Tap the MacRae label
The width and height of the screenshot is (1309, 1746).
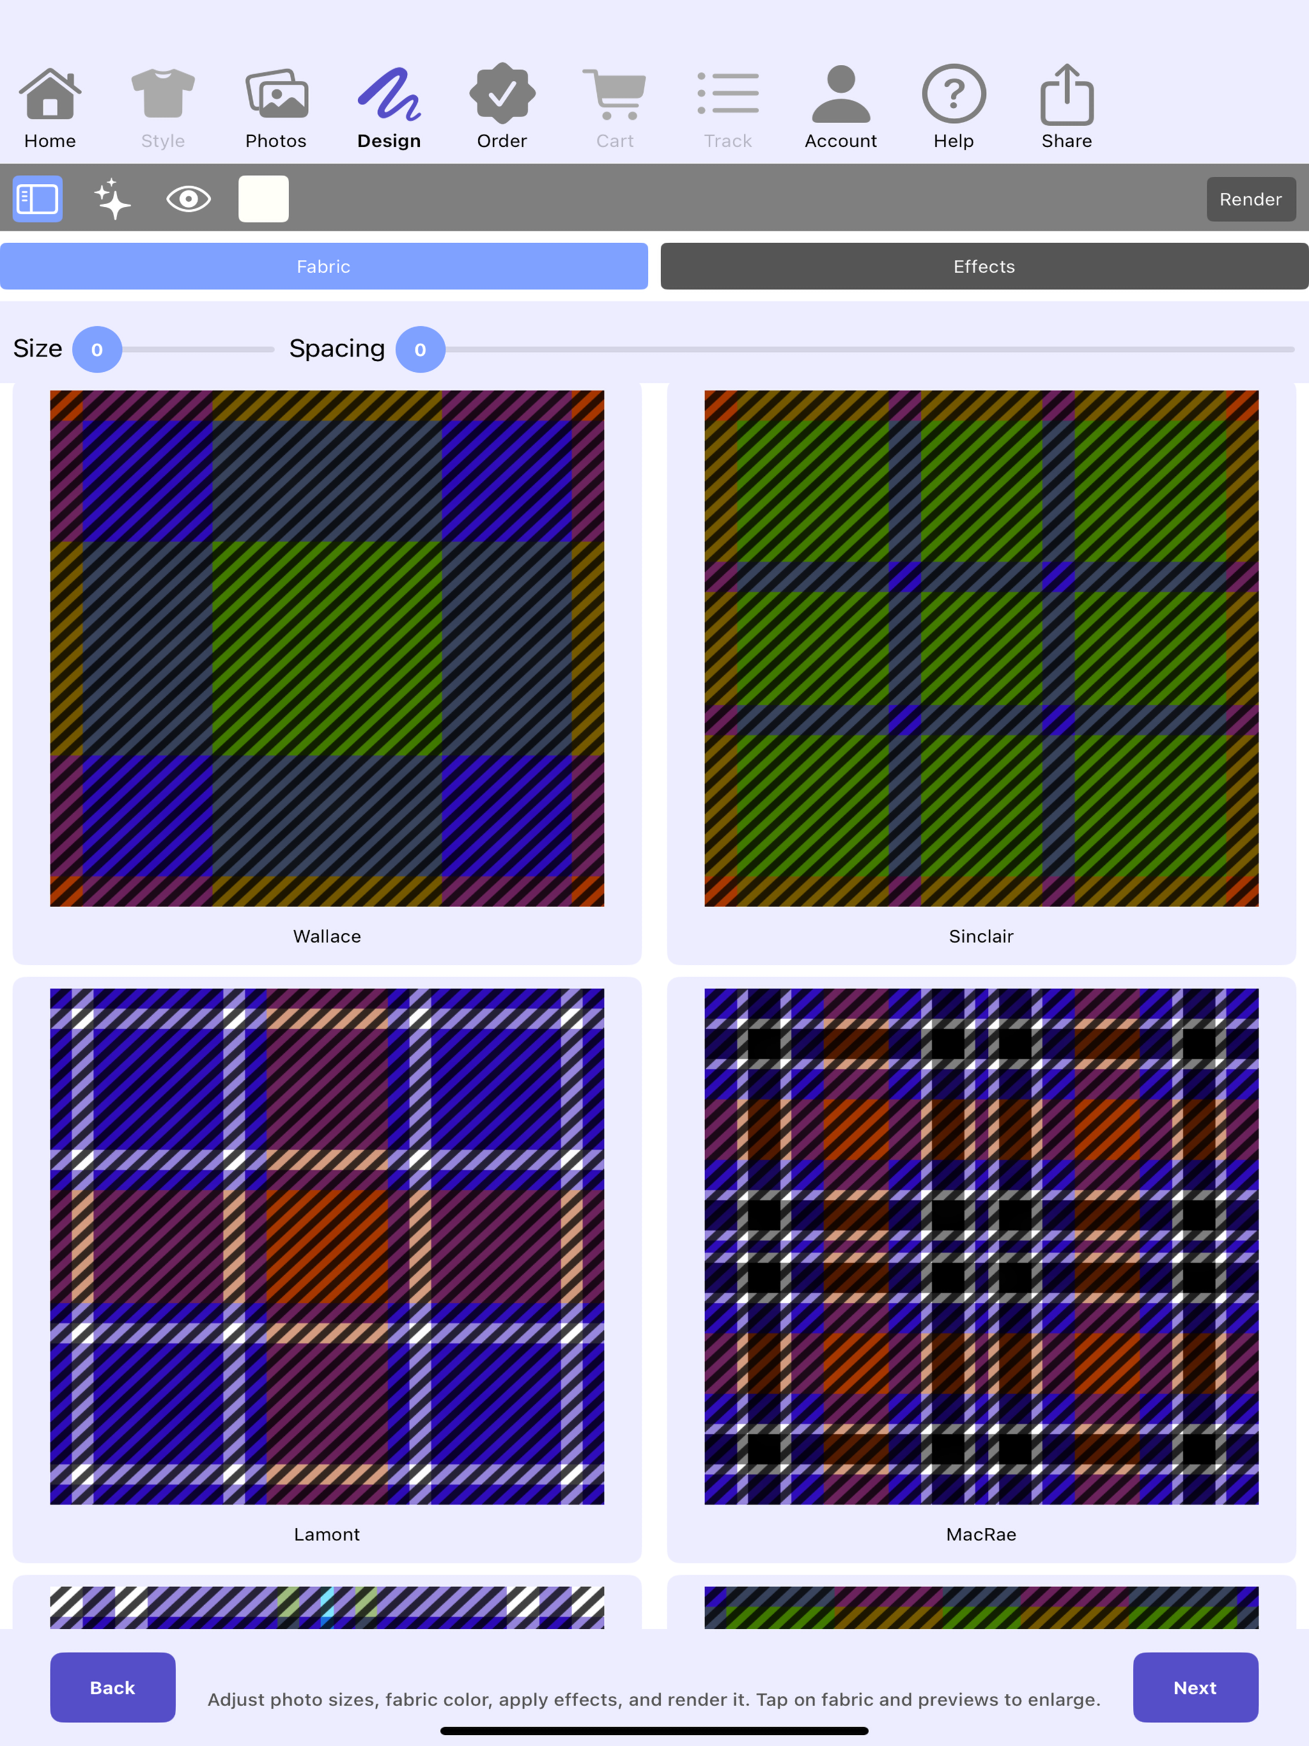tap(981, 1534)
